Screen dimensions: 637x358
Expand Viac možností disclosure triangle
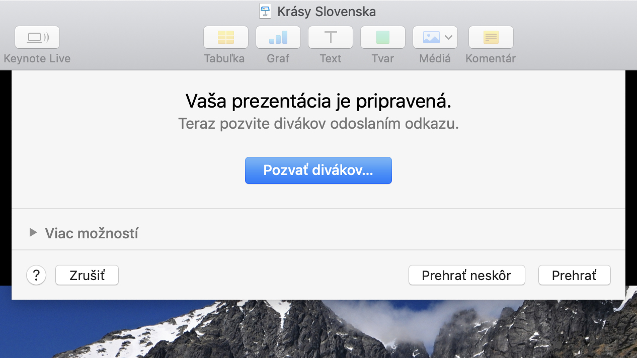[33, 233]
